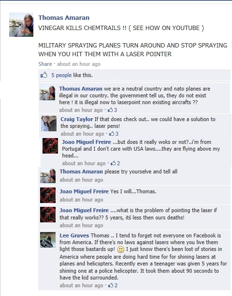232x296 pixels.
Task: Open Craig Taylor's profile name link
Action: click(x=77, y=119)
